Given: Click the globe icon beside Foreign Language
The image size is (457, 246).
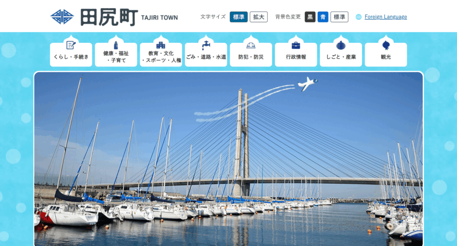Looking at the screenshot, I should pos(358,17).
